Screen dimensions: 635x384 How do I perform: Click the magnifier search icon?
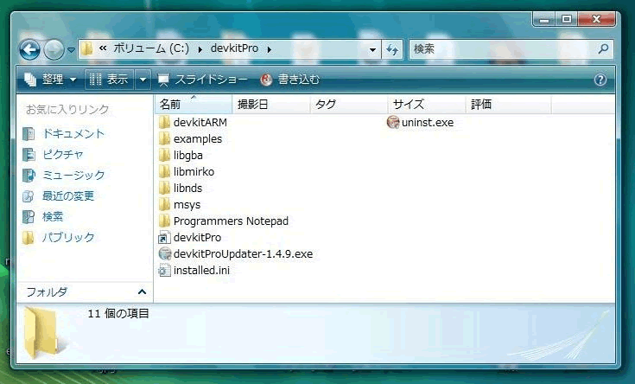[603, 49]
